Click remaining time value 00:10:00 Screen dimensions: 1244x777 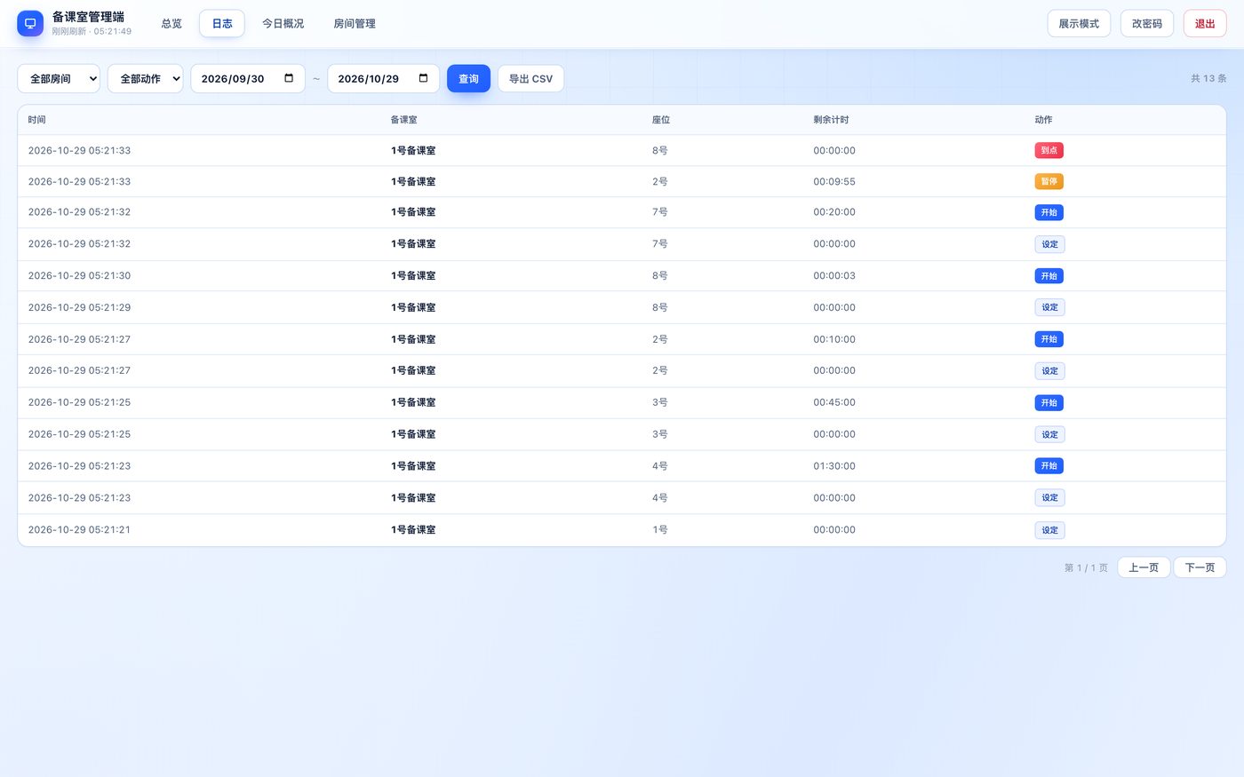coord(834,339)
